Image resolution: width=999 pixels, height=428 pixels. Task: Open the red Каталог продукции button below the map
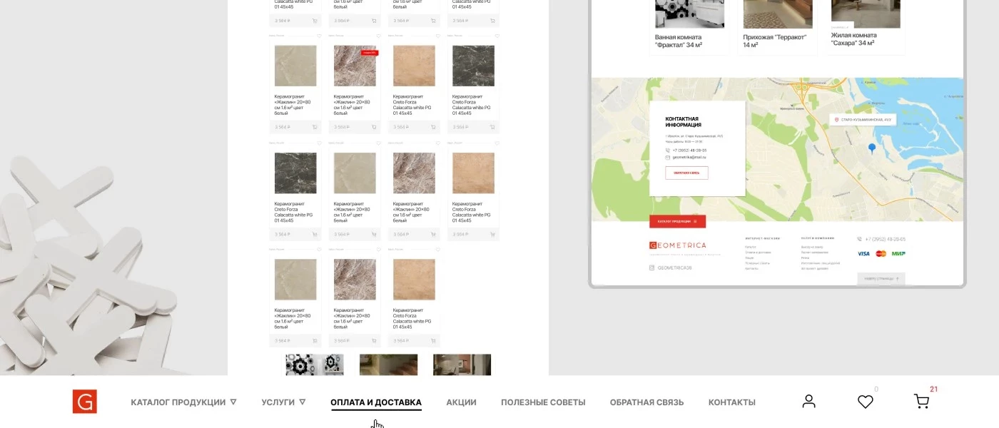677,221
